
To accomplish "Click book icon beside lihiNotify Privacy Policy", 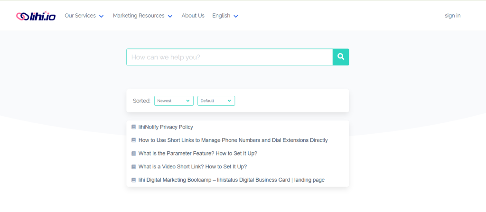I will (134, 127).
